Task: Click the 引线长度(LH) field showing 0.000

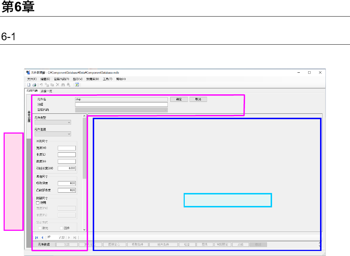Action: point(67,168)
